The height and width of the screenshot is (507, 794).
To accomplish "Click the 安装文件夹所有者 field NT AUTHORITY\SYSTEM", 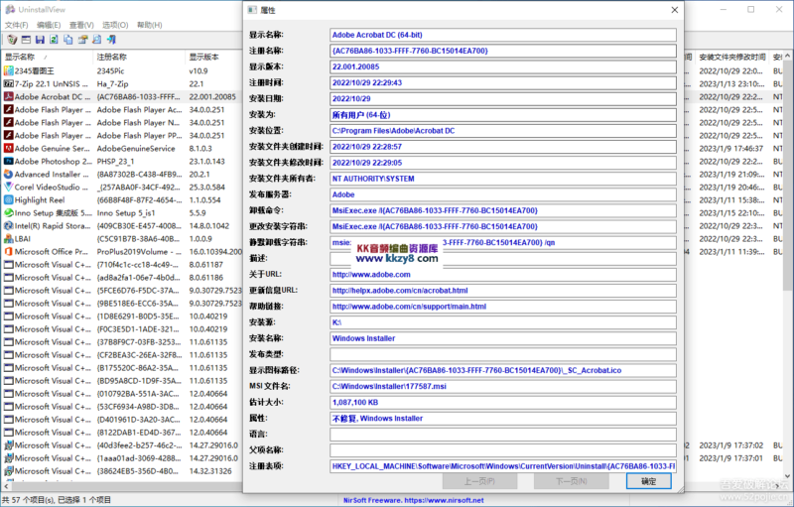I will 503,179.
